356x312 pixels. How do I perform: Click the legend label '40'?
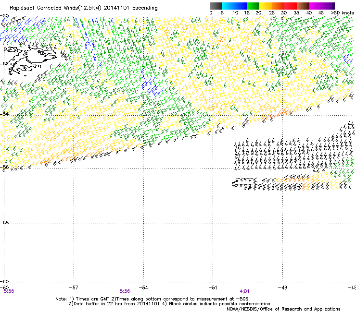point(309,13)
